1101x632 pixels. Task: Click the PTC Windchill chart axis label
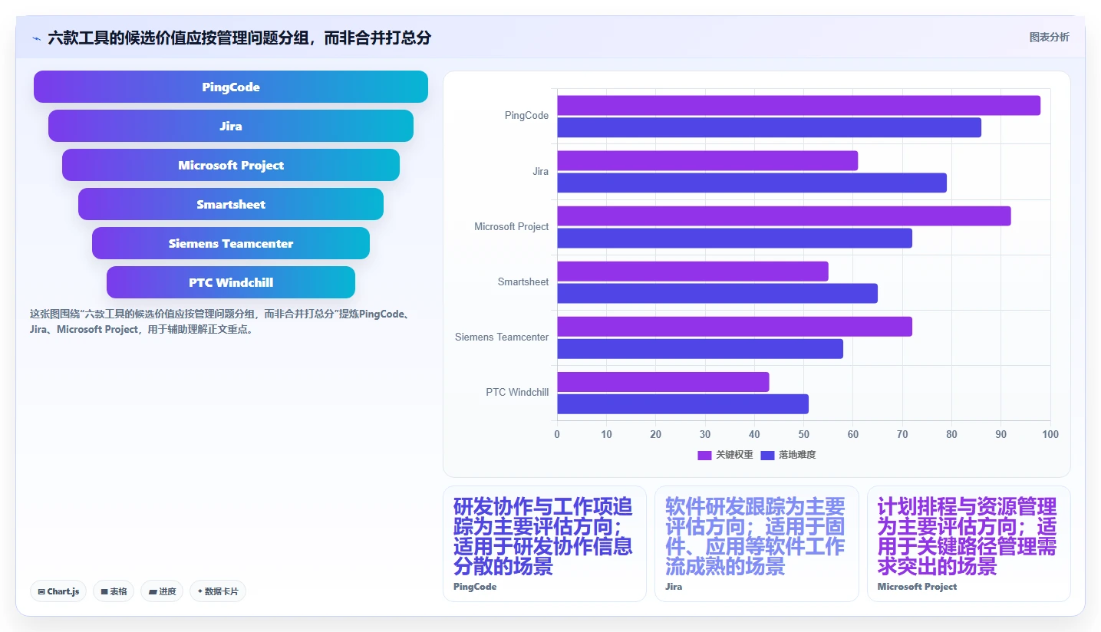[x=517, y=393]
